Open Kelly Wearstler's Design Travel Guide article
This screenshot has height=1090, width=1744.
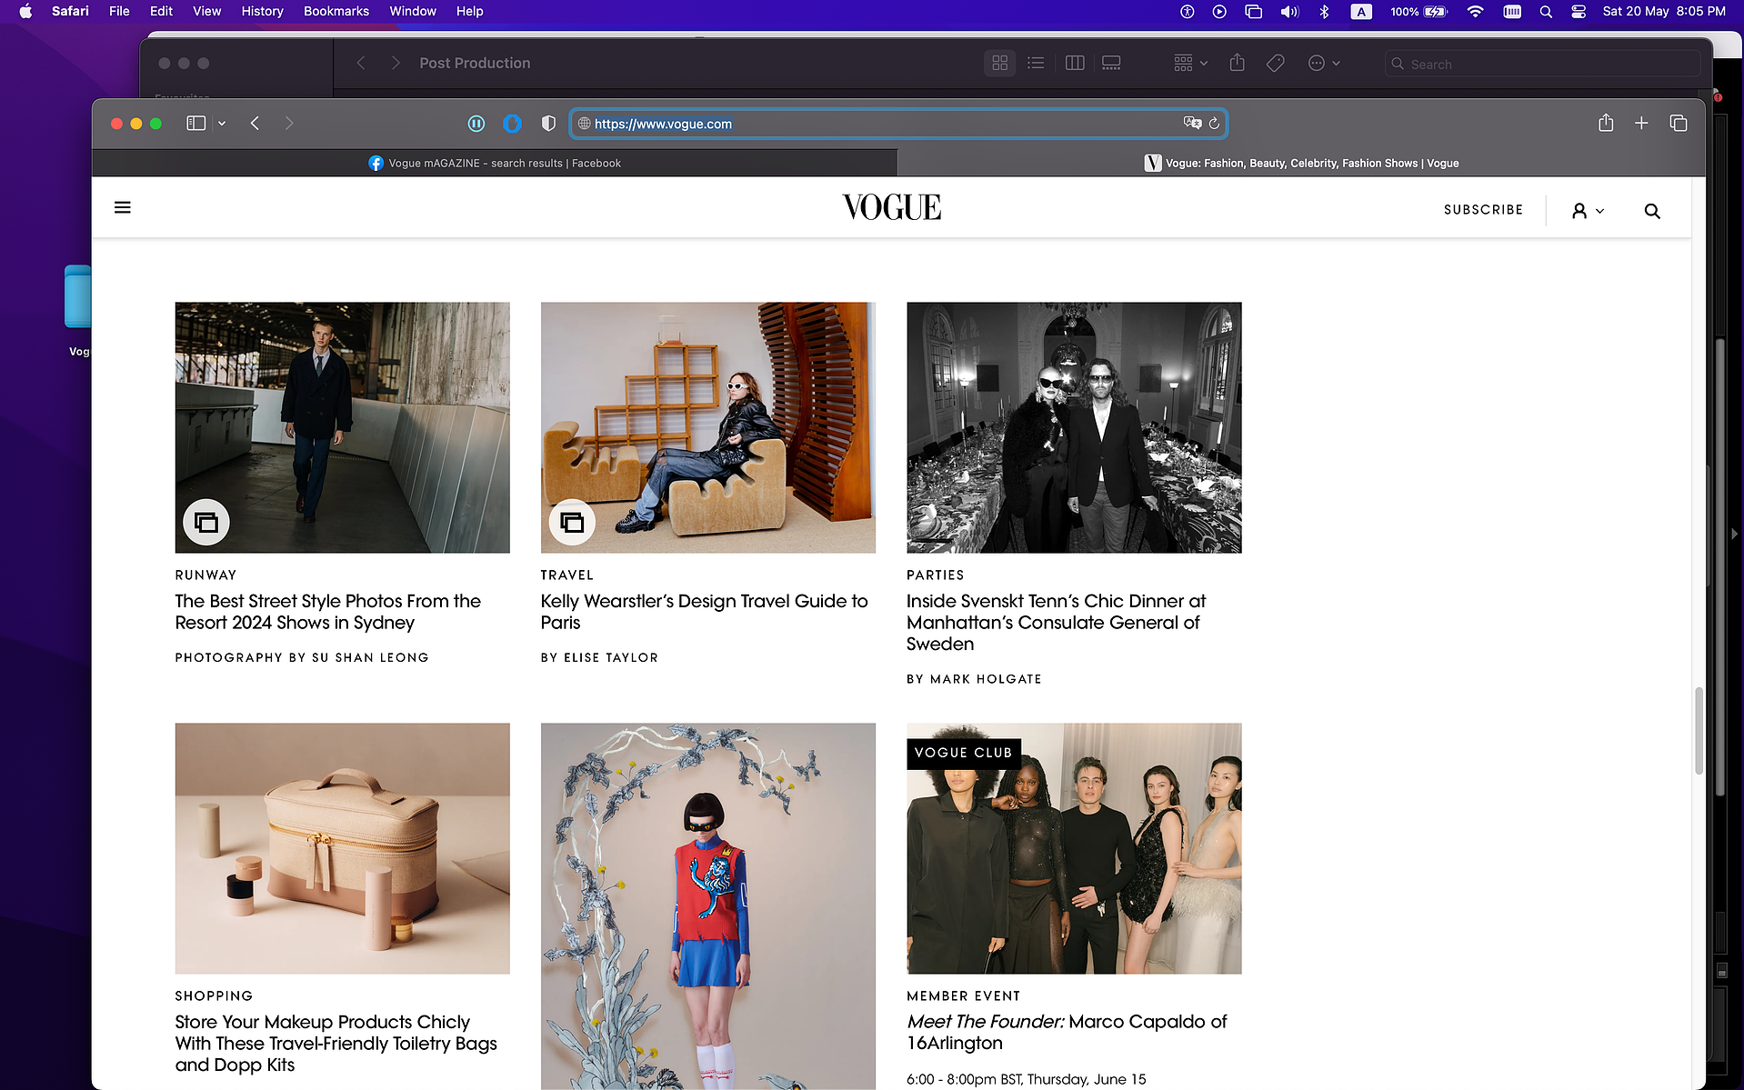[x=704, y=612]
